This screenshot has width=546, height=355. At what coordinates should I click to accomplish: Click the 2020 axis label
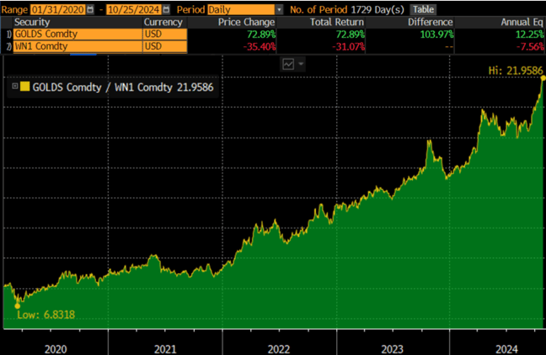(x=56, y=349)
